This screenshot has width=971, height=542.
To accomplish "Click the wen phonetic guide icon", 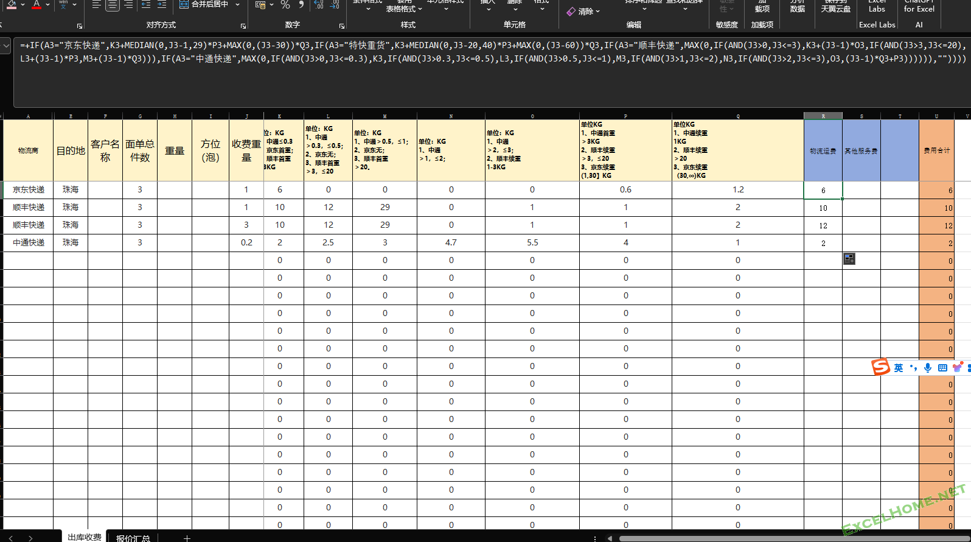I will coord(63,4).
